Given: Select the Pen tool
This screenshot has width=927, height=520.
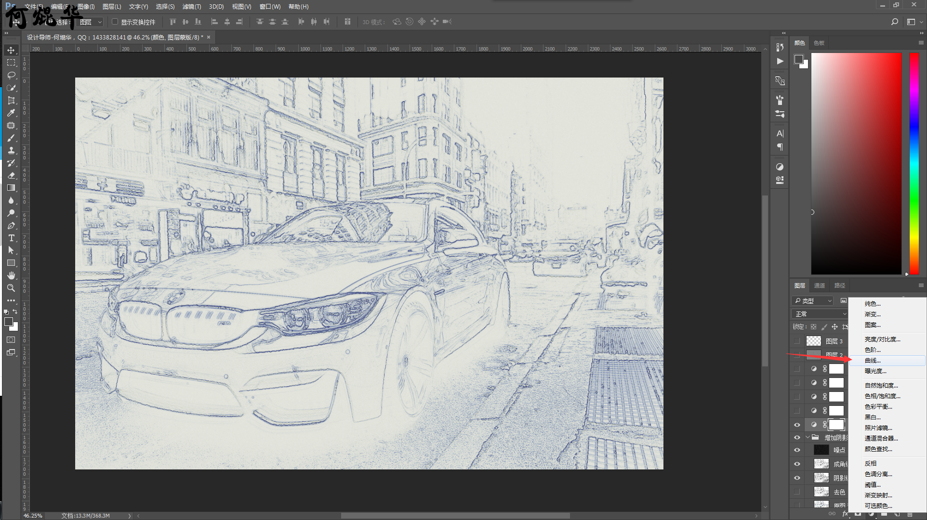Looking at the screenshot, I should click(11, 226).
